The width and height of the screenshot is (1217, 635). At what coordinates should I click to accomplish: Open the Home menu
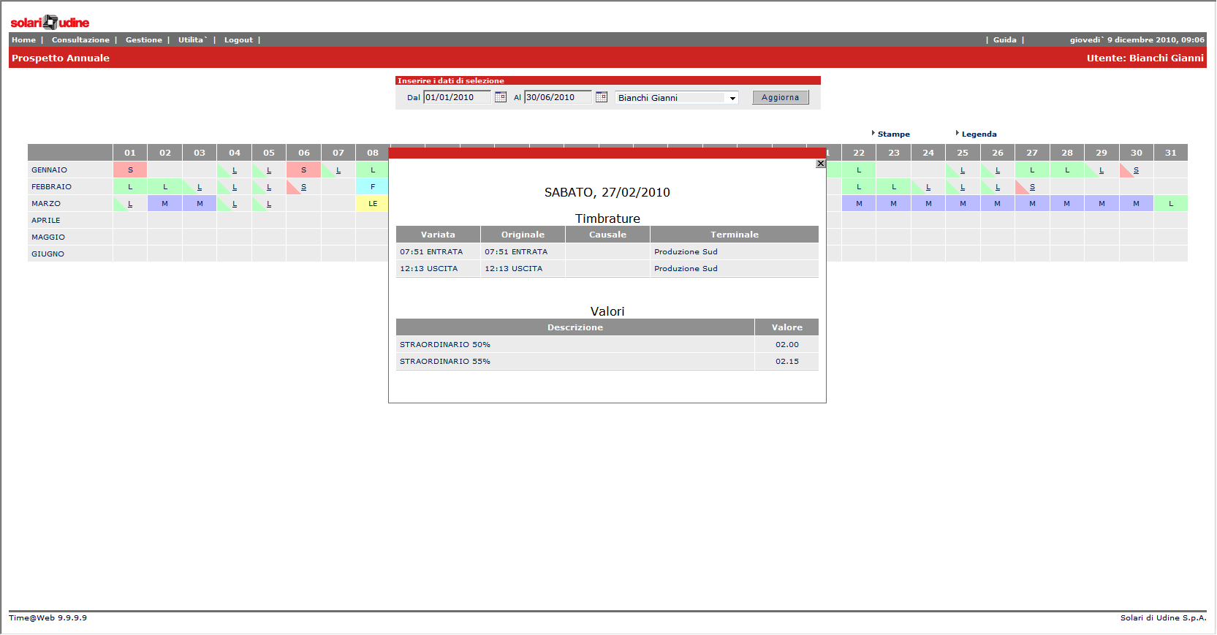point(23,40)
